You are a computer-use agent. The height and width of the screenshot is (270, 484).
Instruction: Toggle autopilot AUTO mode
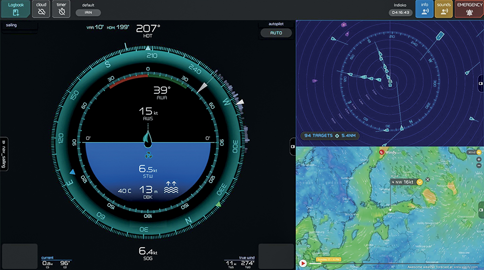[x=276, y=33]
